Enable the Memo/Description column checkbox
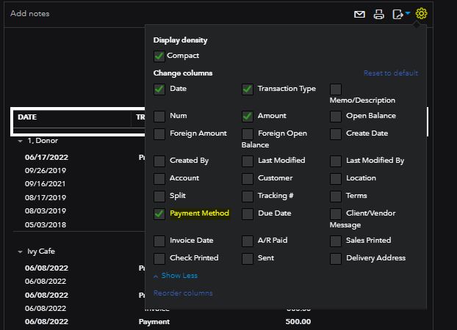Screen dimensions: 457x330 click(336, 89)
